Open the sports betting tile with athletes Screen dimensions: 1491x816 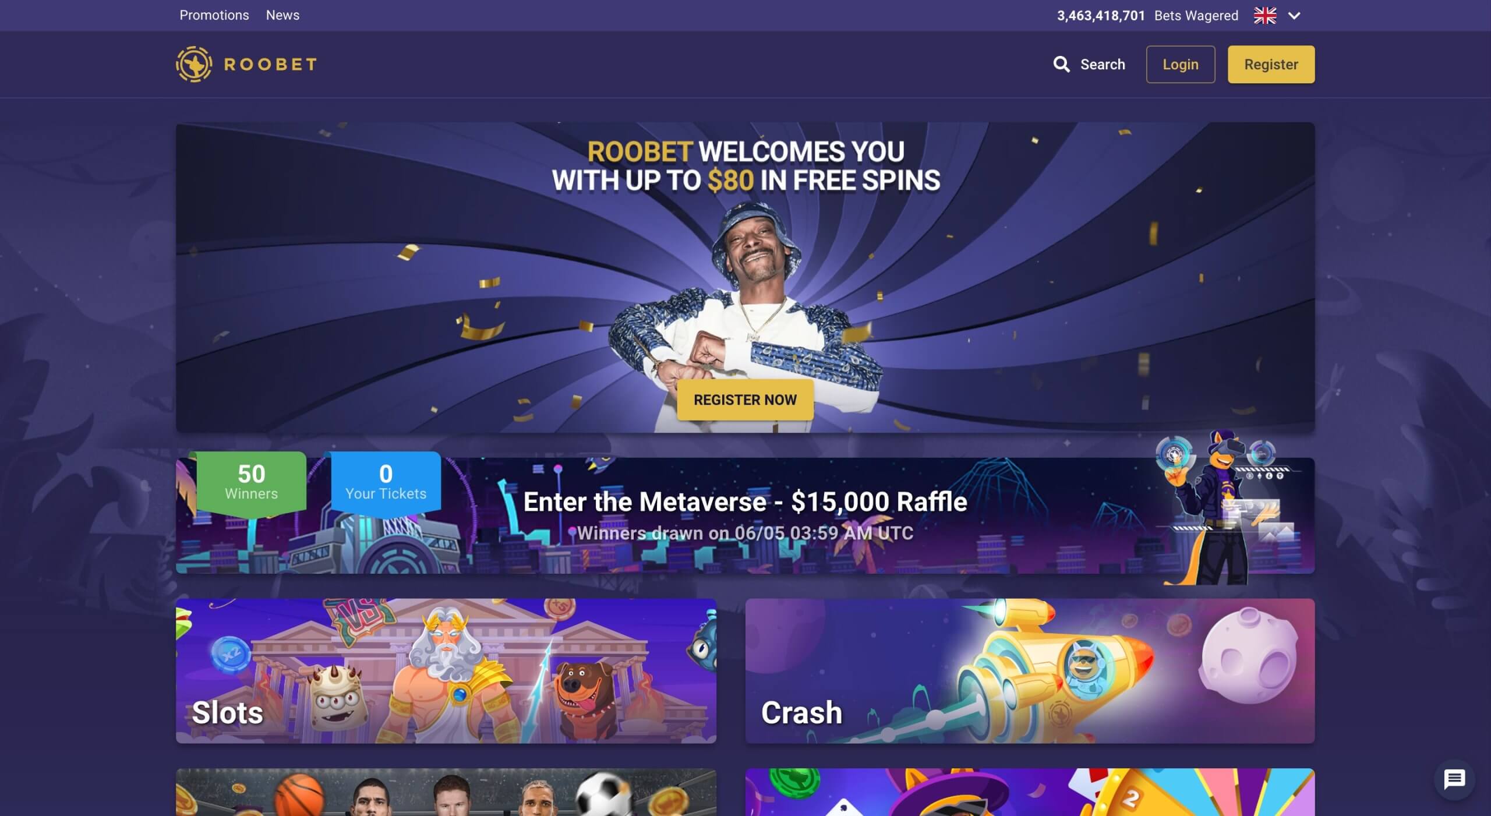pos(446,792)
